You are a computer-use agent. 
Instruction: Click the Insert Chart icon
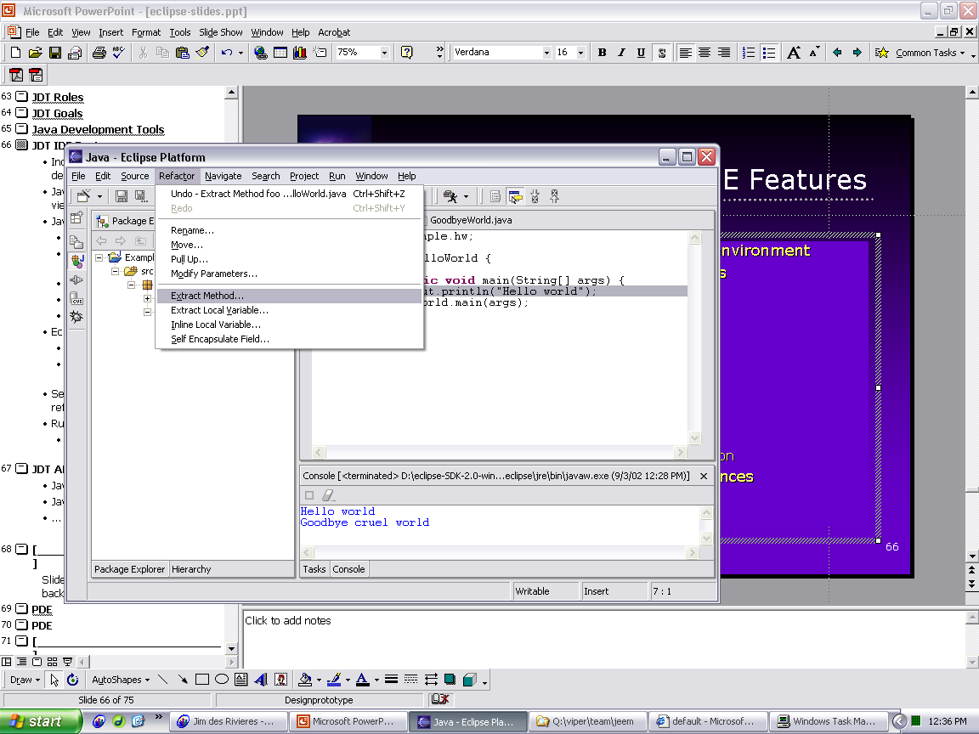click(300, 53)
